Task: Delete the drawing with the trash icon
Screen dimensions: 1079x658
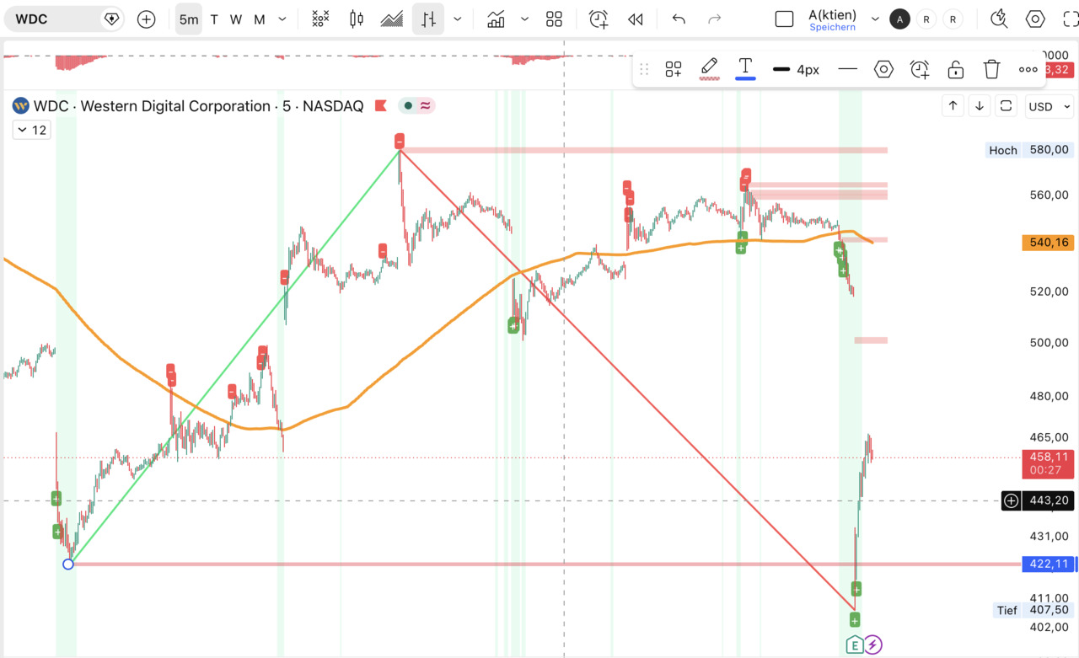Action: click(x=991, y=69)
